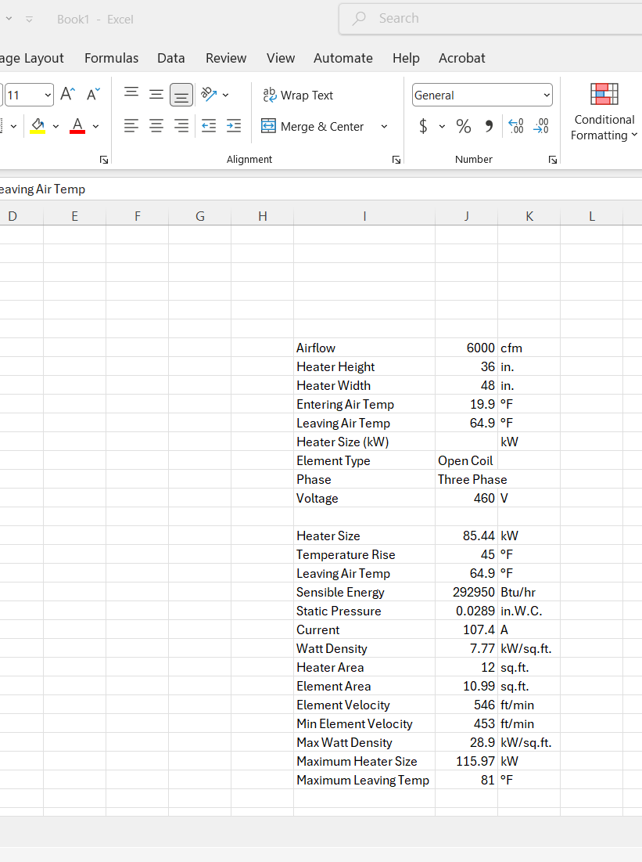Toggle Wrap Text
Screen dimensions: 642x862
pos(298,95)
